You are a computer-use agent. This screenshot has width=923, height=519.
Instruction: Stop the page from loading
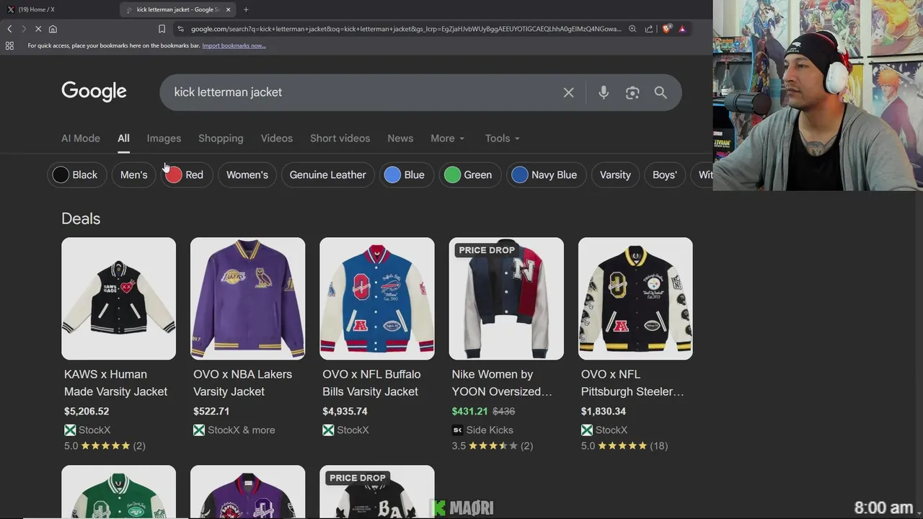coord(38,29)
